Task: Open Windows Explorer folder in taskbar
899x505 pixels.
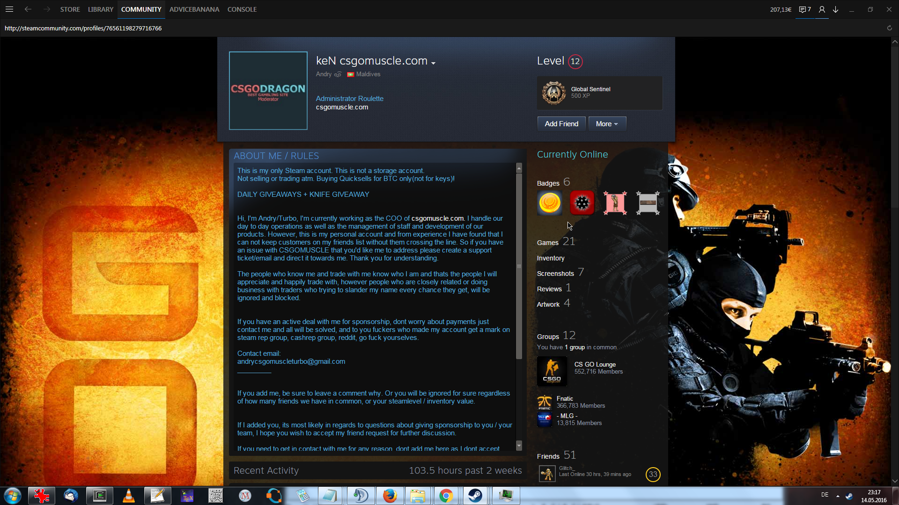Action: pos(417,496)
